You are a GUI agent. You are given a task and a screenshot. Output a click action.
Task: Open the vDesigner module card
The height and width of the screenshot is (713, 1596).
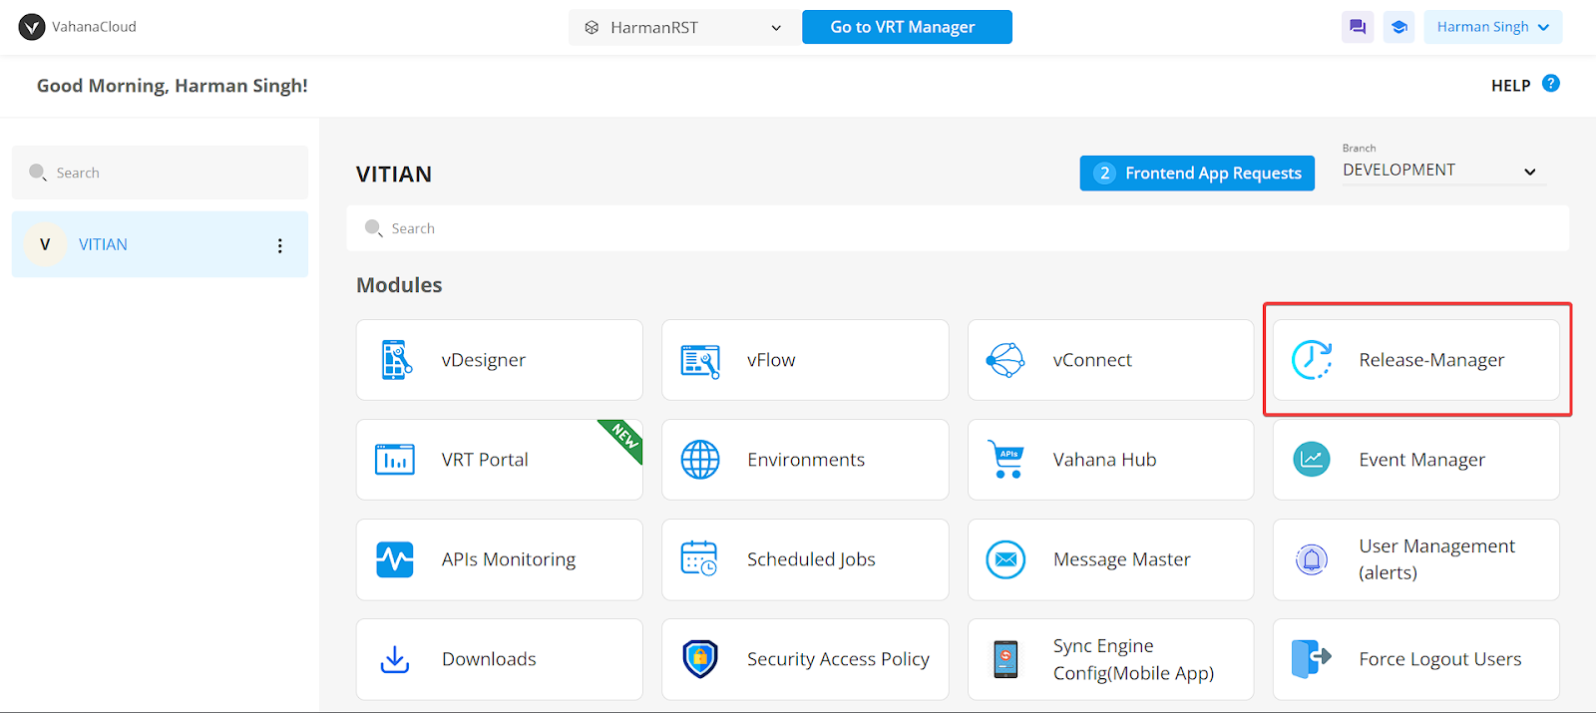click(x=500, y=360)
